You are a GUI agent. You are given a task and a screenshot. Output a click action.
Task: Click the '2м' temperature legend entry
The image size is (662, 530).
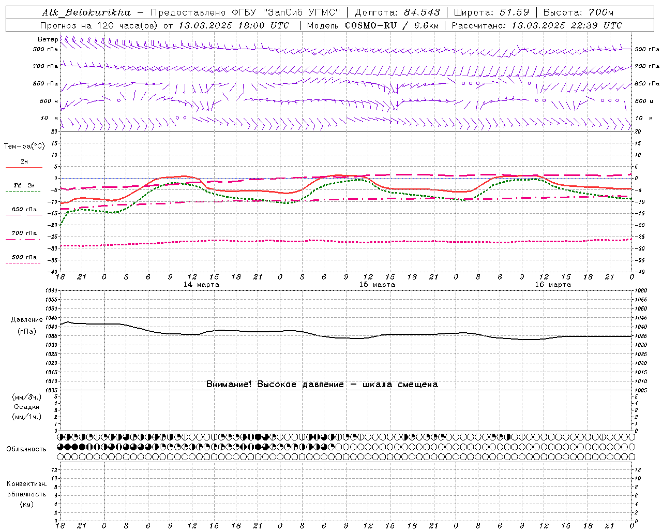24,161
